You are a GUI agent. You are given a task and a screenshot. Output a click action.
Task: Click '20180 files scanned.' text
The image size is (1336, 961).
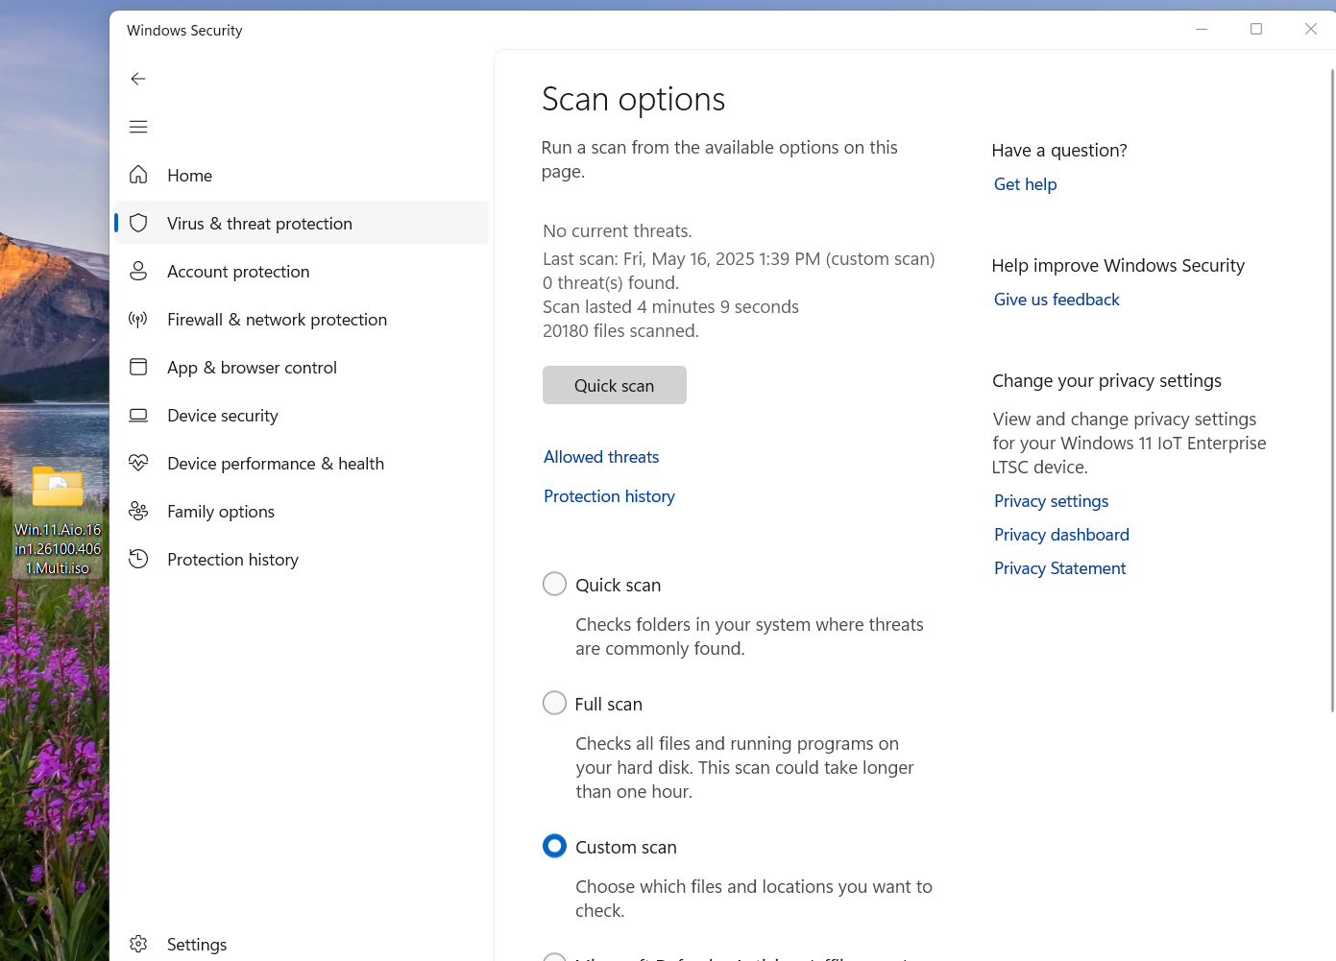point(620,331)
